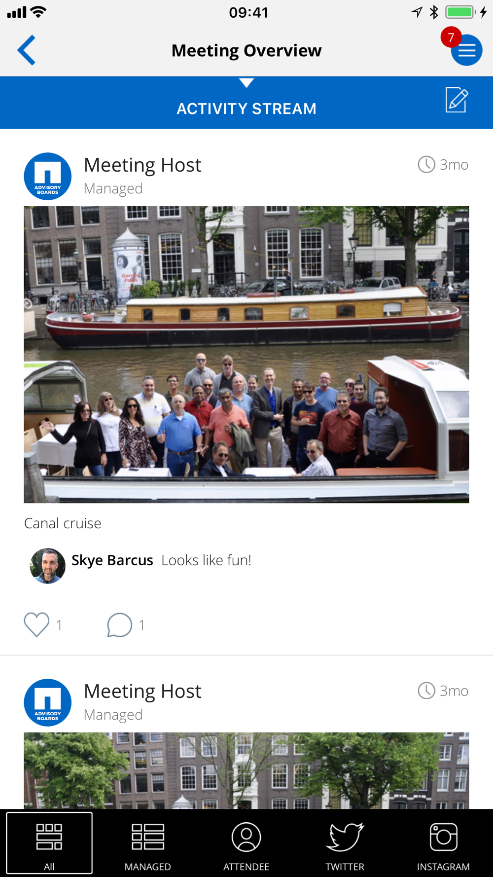Open the second post's canal photo
493x877 pixels.
pos(246,770)
